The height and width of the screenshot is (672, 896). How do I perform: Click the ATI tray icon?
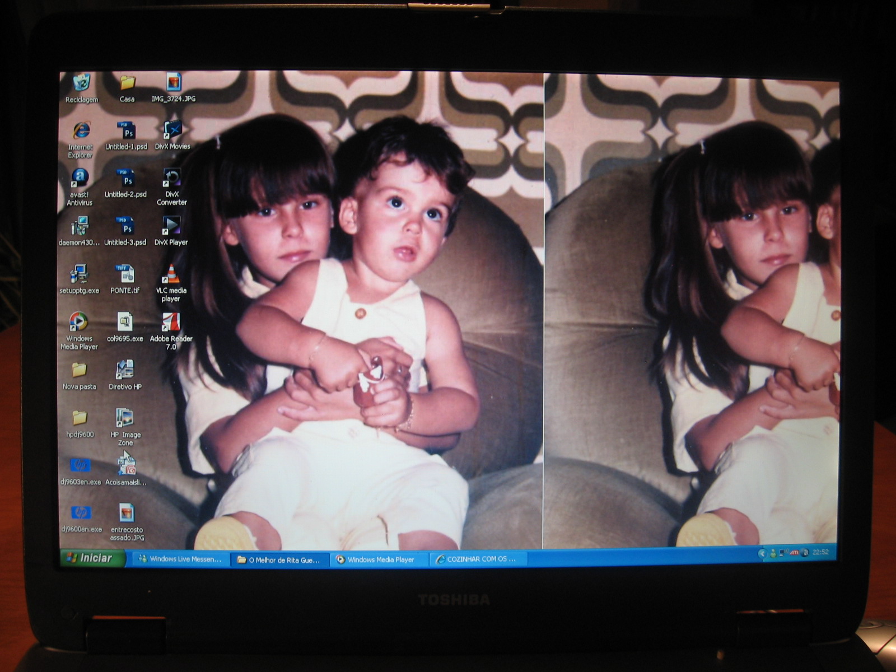(x=794, y=553)
